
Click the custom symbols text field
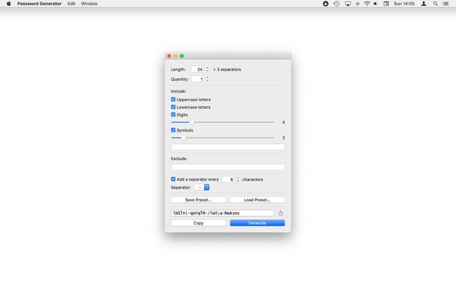click(227, 147)
